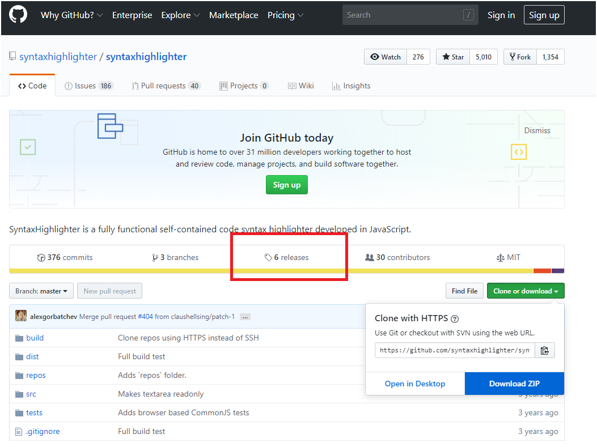The image size is (597, 447).
Task: Click the MIT license scale icon
Action: pos(500,258)
